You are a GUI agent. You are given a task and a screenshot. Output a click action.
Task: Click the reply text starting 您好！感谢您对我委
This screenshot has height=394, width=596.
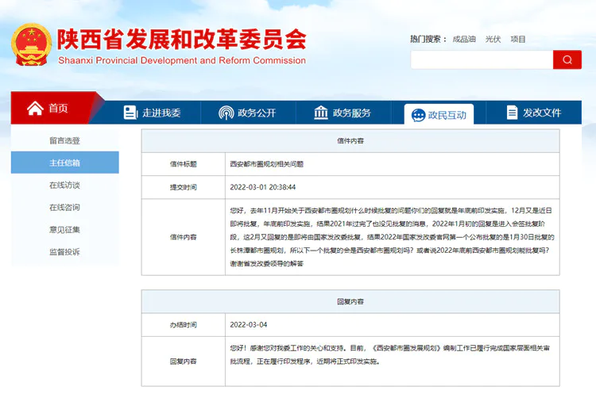coord(389,354)
